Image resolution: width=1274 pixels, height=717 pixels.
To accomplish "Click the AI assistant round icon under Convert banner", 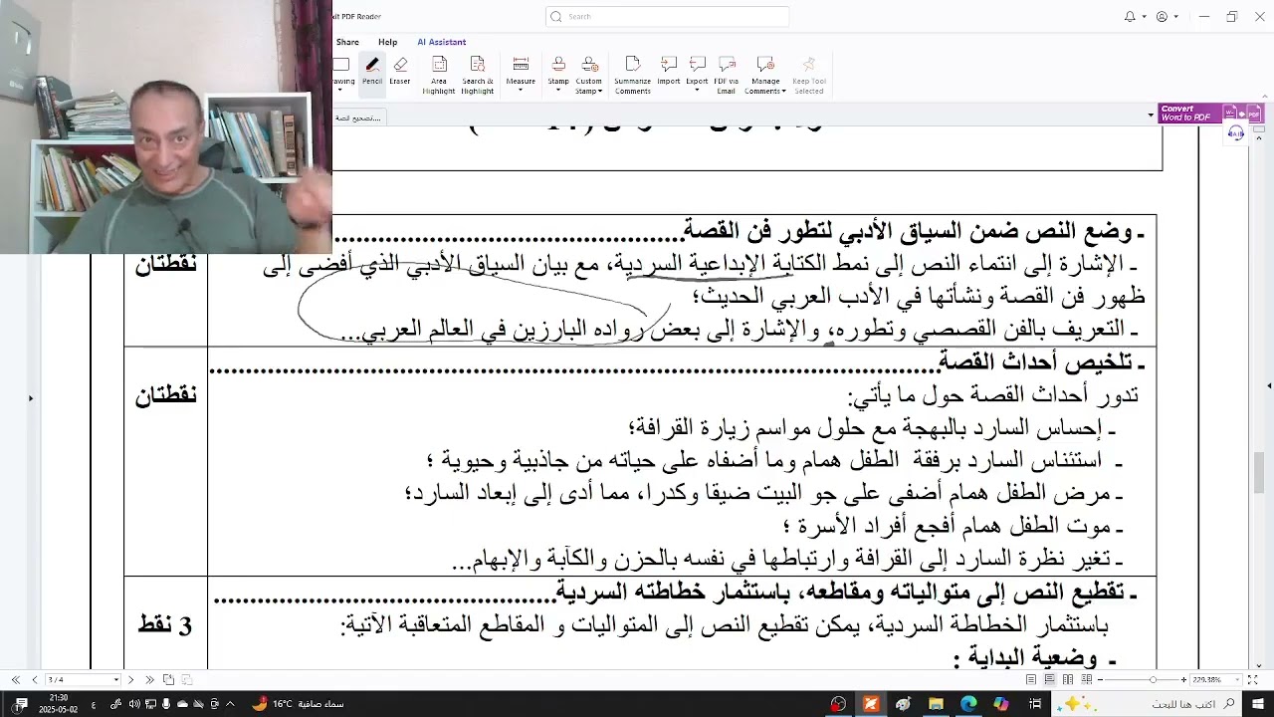I will (1236, 133).
